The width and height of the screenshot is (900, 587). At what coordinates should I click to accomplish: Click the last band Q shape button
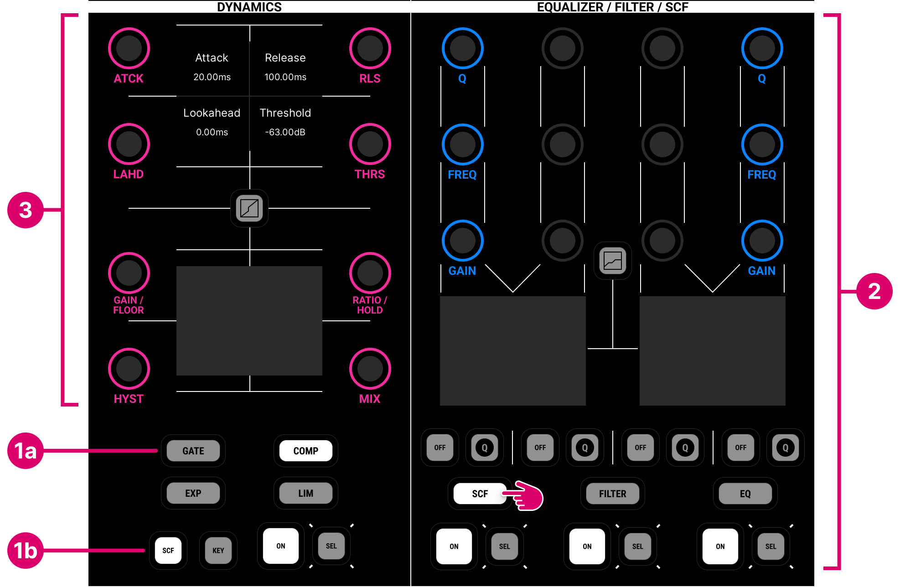(785, 448)
